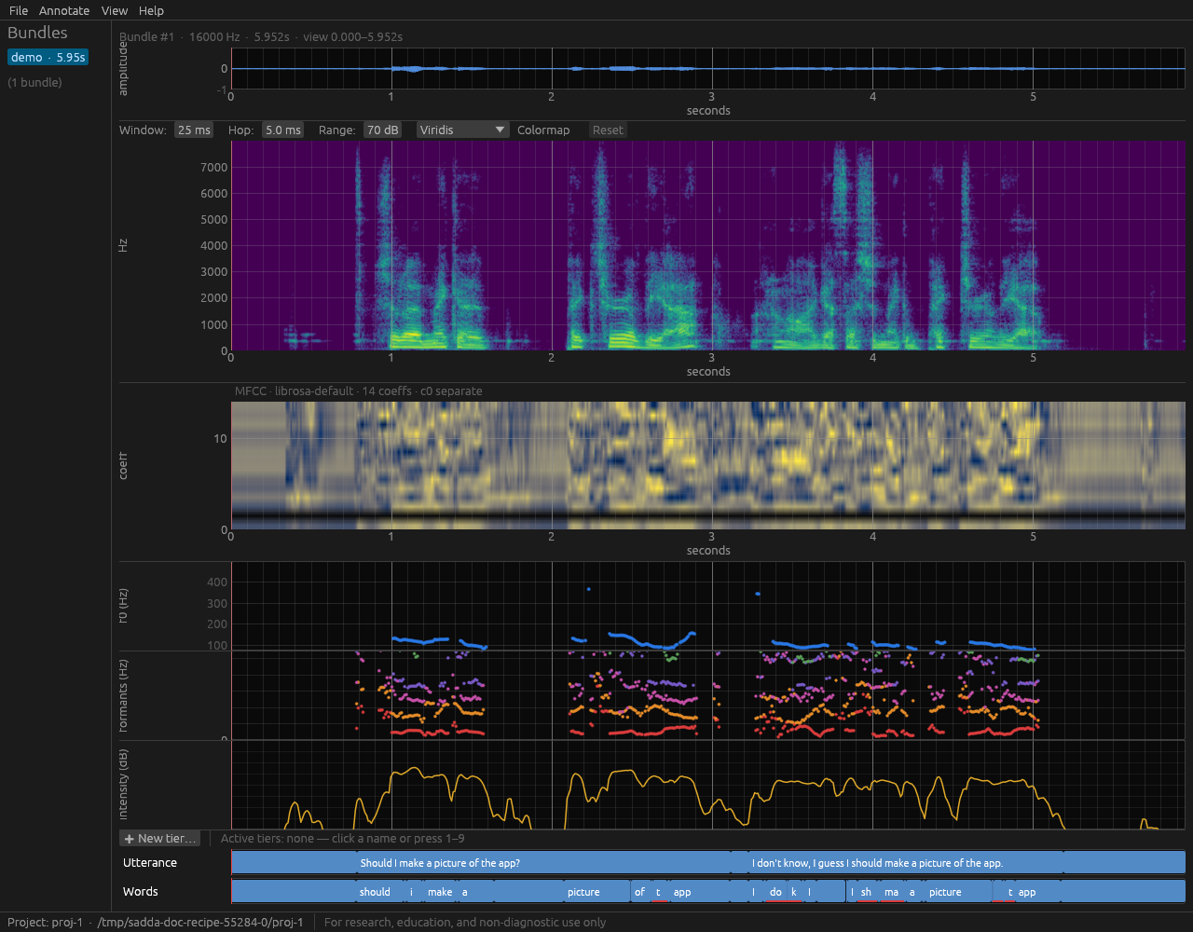Image resolution: width=1193 pixels, height=932 pixels.
Task: Select the "make" word segment
Action: pos(441,892)
